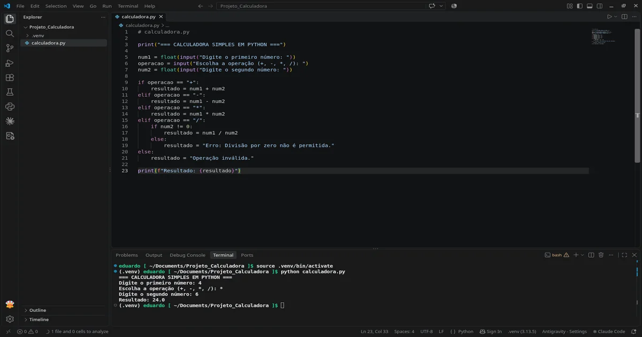This screenshot has width=642, height=337.
Task: Select the .venv (3.13.5) interpreter
Action: pos(523,332)
